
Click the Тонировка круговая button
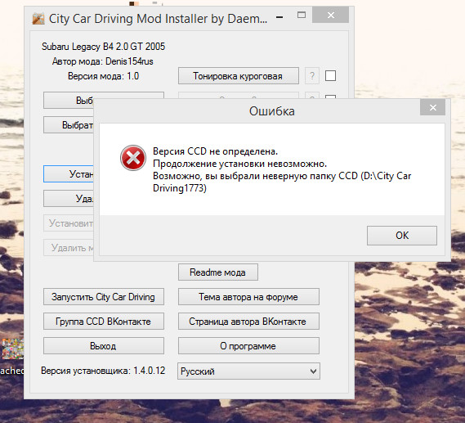(x=238, y=76)
